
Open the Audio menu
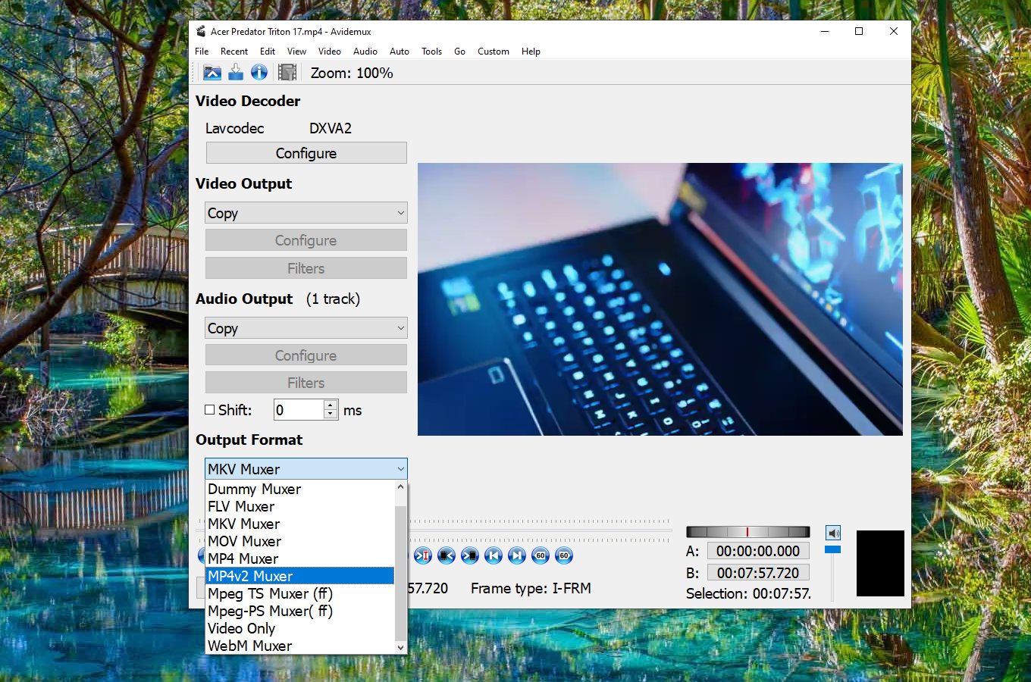pyautogui.click(x=365, y=52)
